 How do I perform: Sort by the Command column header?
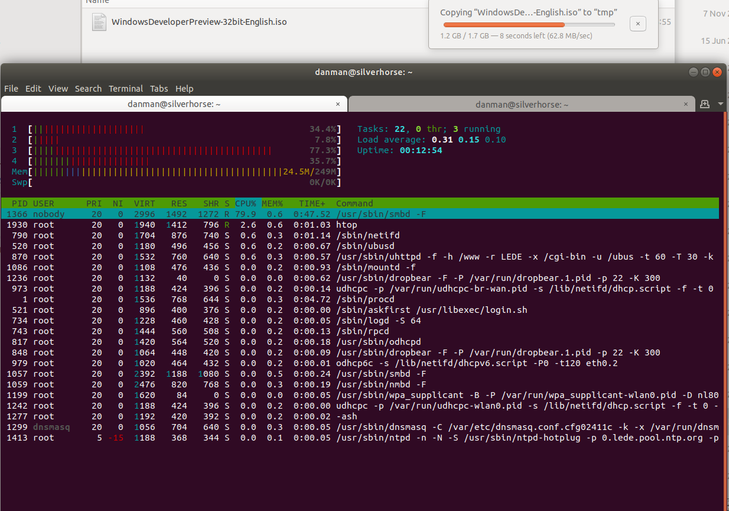pyautogui.click(x=354, y=203)
